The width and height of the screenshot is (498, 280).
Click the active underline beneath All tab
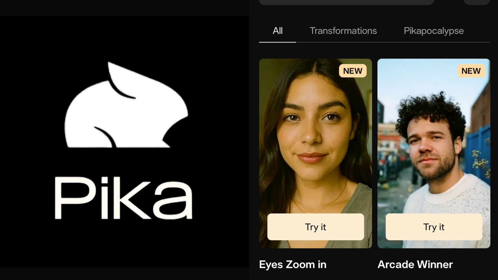[278, 42]
